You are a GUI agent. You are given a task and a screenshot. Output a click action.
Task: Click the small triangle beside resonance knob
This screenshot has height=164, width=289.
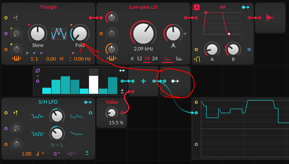coord(185,34)
